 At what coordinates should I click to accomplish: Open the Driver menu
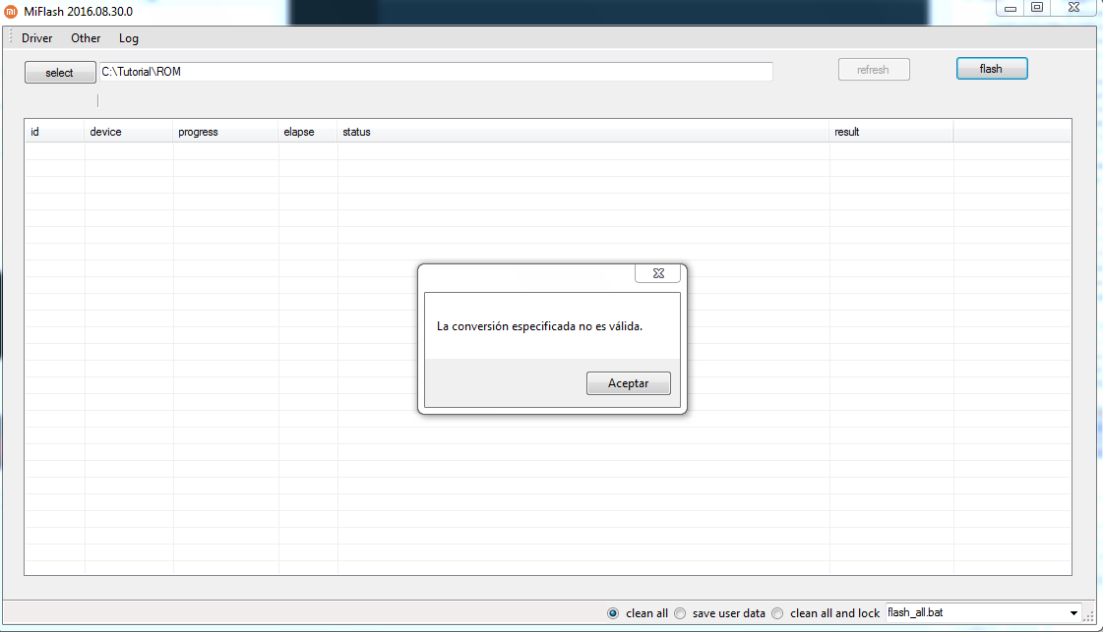[36, 38]
